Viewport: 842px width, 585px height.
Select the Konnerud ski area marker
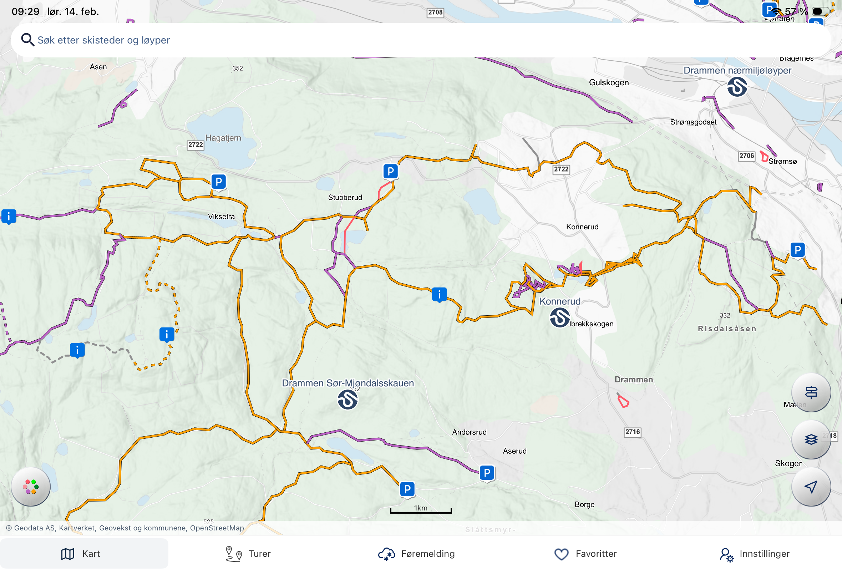560,317
